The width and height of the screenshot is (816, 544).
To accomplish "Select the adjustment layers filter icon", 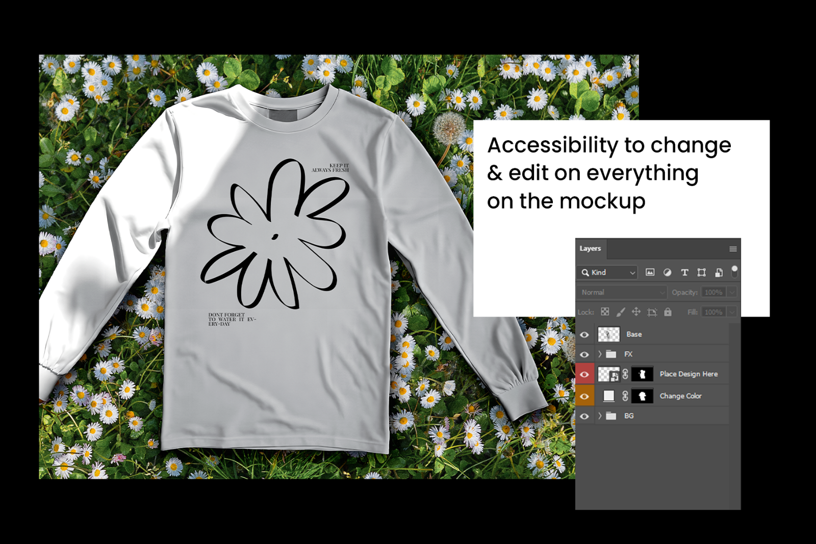I will point(667,273).
